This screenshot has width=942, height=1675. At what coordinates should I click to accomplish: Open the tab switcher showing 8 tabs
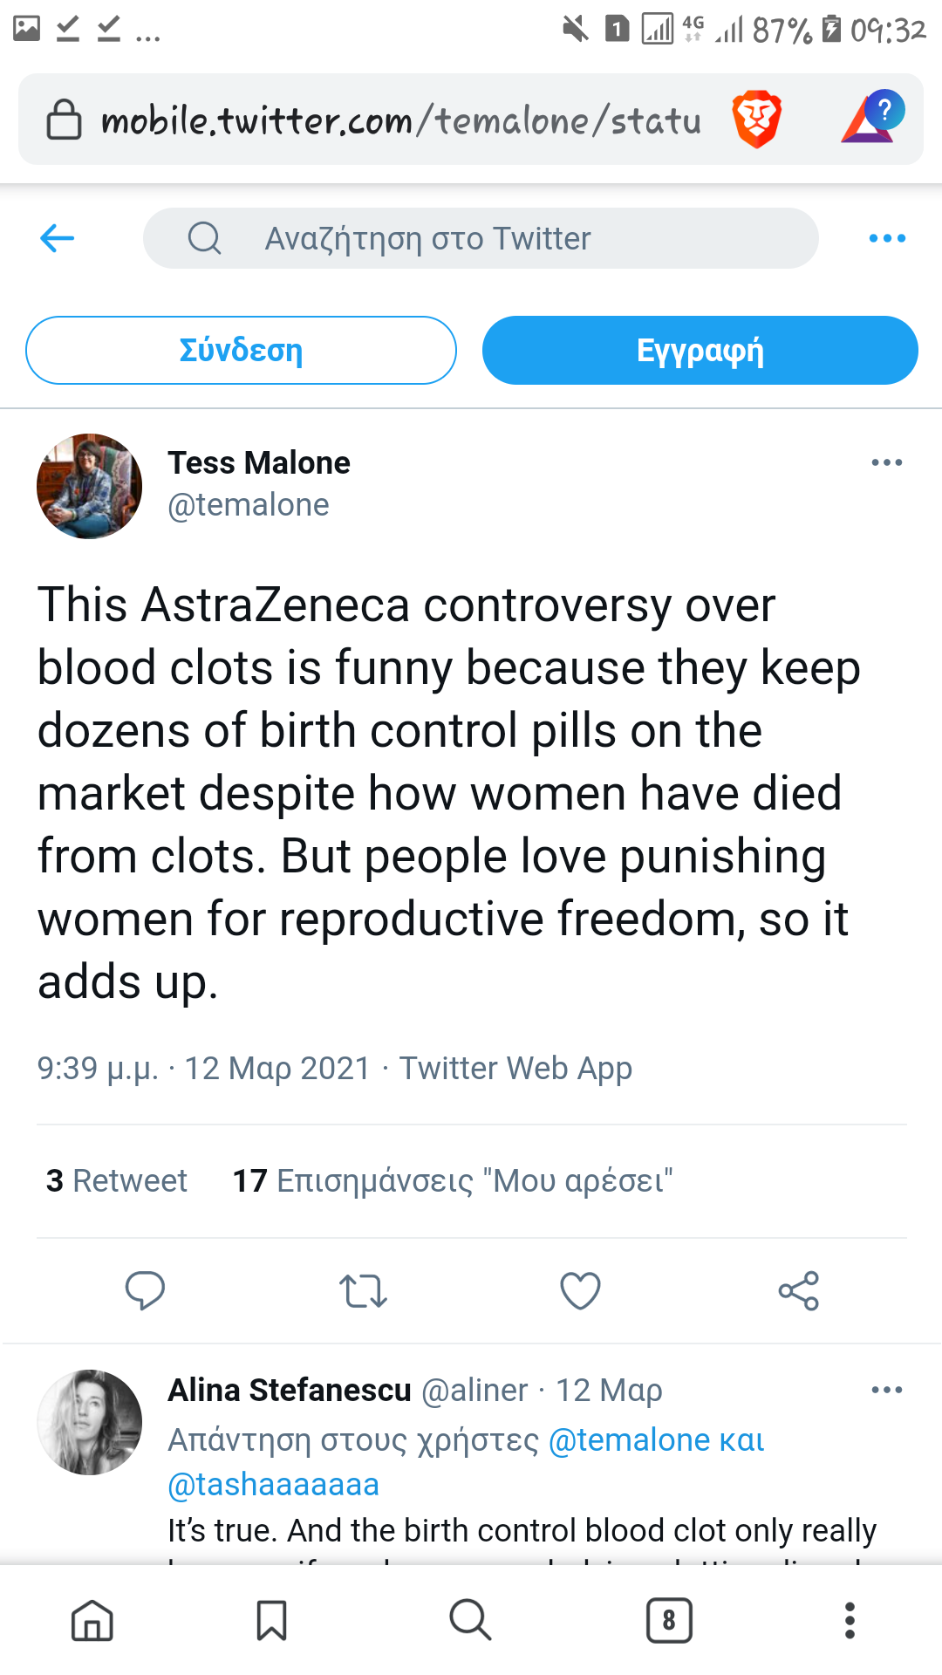click(669, 1620)
